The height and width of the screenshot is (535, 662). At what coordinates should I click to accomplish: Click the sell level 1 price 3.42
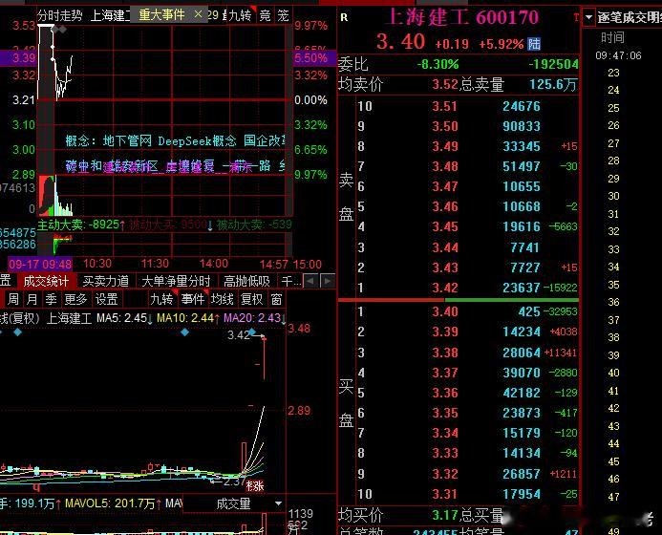pyautogui.click(x=444, y=288)
